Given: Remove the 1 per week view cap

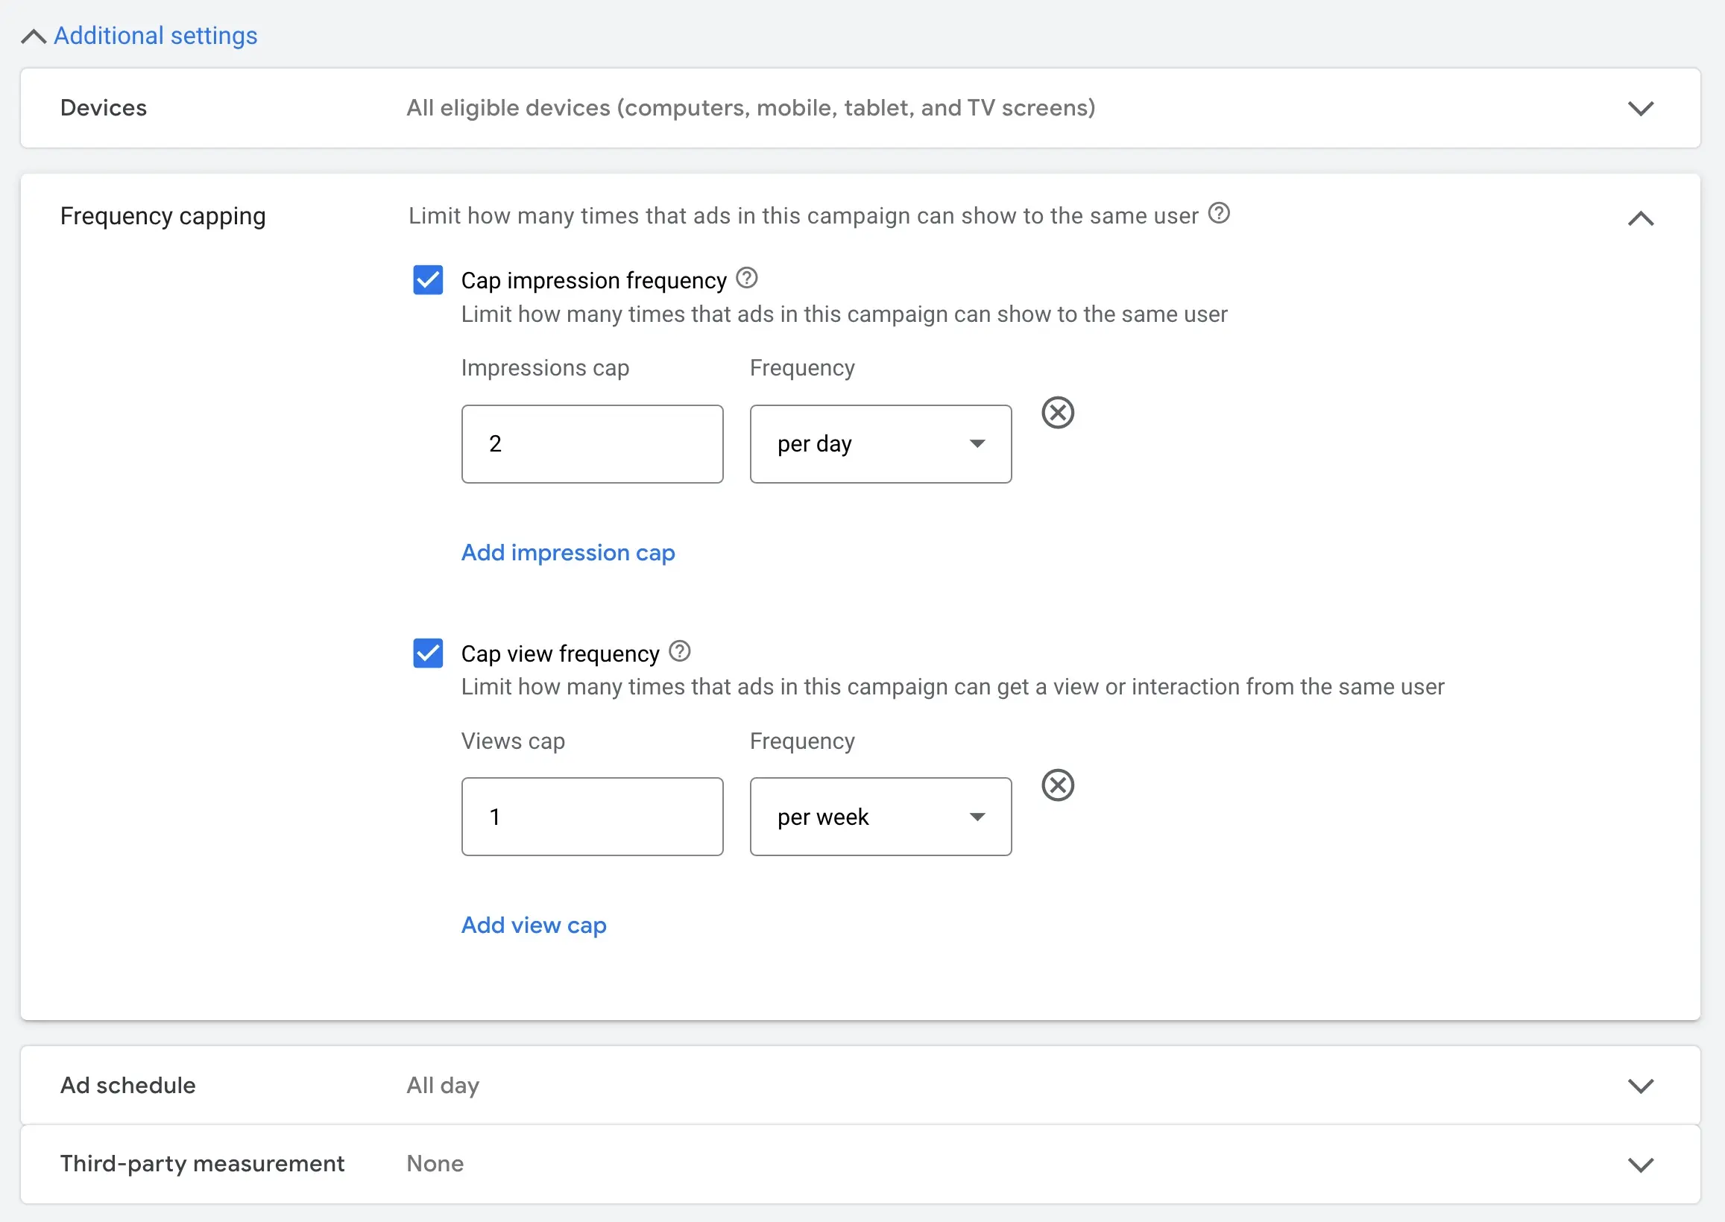Looking at the screenshot, I should click(1057, 785).
